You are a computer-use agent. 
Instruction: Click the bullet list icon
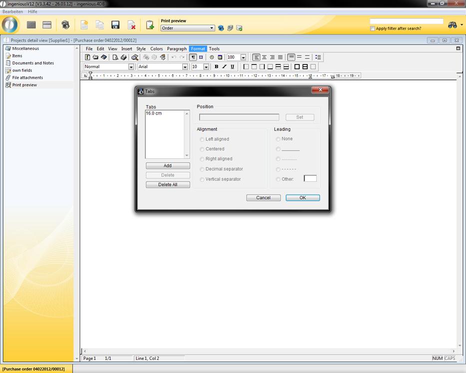pyautogui.click(x=318, y=57)
